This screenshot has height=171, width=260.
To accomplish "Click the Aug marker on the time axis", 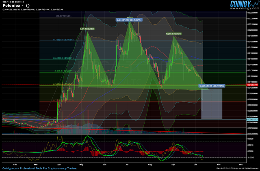I will tap(150, 165).
